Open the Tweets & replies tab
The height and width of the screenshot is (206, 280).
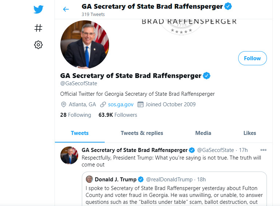click(x=142, y=133)
